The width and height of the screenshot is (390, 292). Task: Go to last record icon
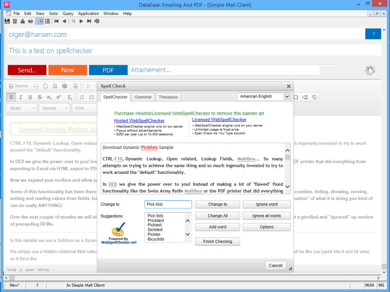tap(89, 21)
